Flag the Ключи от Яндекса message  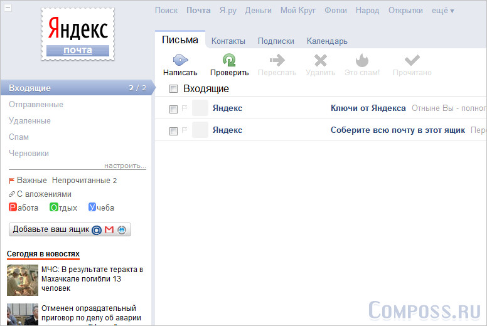185,108
